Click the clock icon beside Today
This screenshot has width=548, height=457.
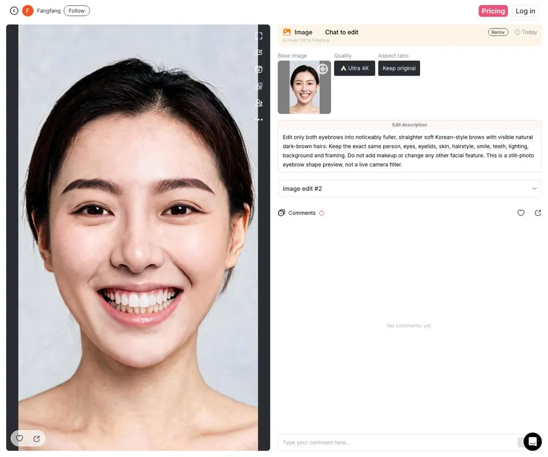517,32
